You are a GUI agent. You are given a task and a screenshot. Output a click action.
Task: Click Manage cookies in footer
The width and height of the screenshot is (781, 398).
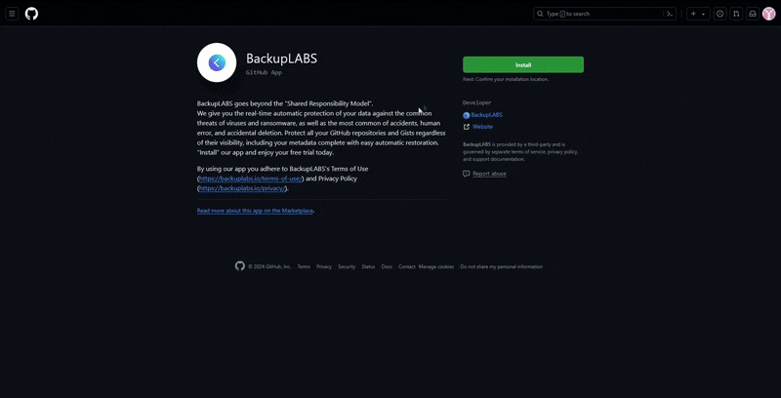click(x=436, y=266)
